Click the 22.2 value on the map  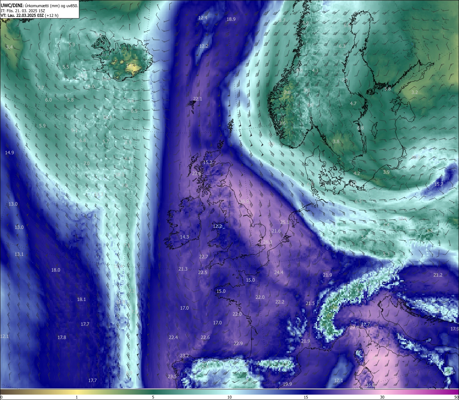coord(280,302)
